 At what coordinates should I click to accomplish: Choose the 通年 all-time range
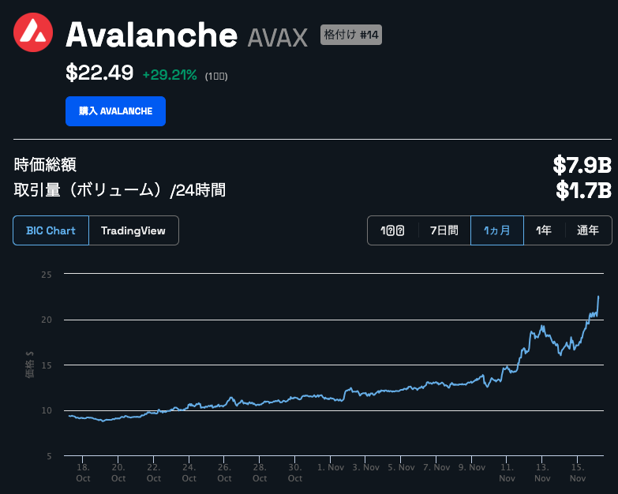coord(588,230)
